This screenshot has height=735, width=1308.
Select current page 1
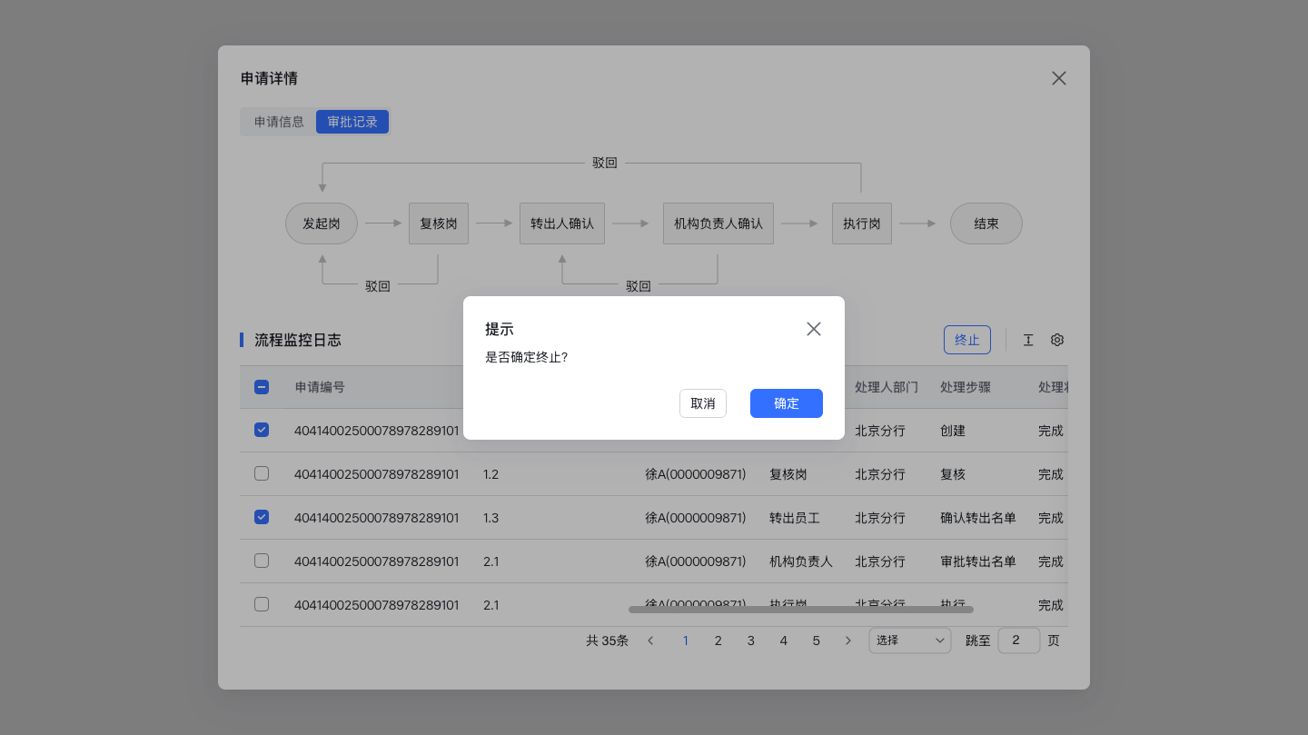point(685,641)
